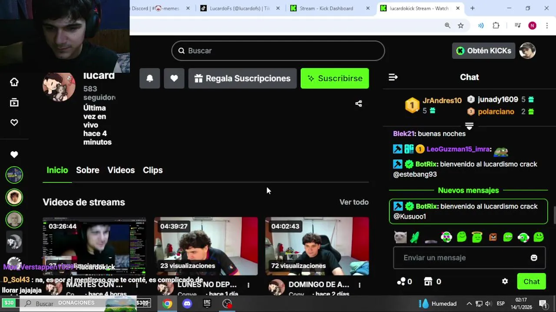Select the Videos tab
Screen dimensions: 556x312
(121, 170)
